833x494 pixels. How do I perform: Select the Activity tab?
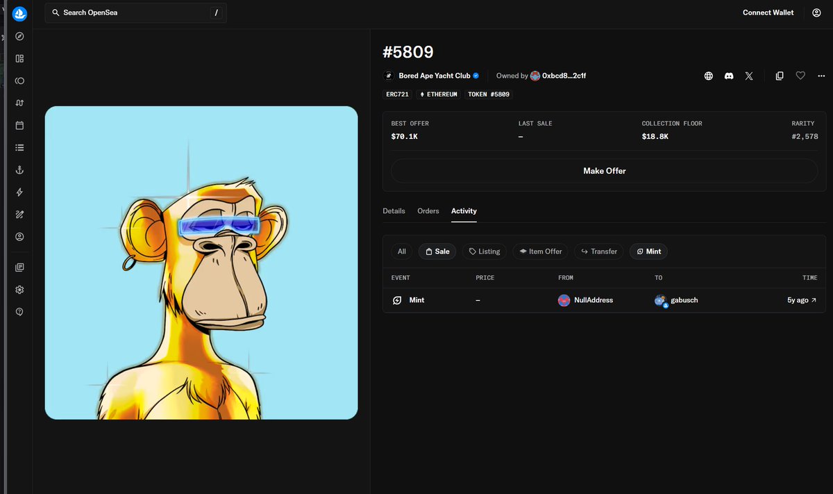click(464, 211)
